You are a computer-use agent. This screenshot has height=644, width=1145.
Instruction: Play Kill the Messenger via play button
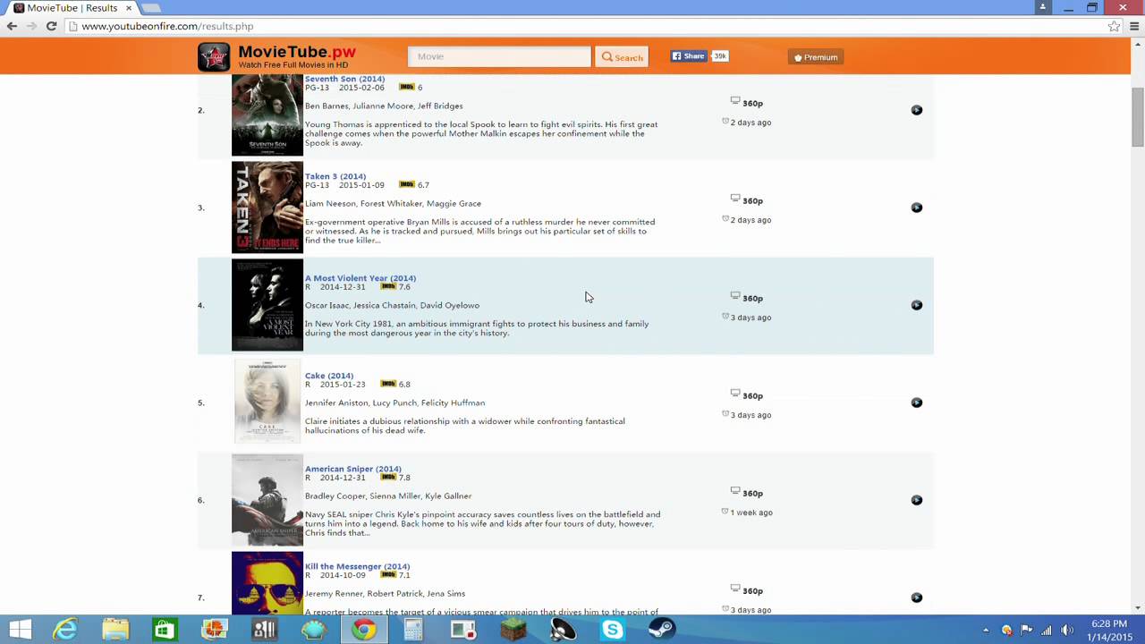(x=916, y=597)
